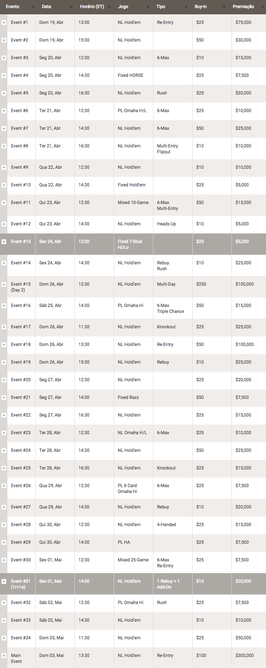Click plus icon beside Event #4
Viewport: 266px width, 668px height.
pos(4,76)
